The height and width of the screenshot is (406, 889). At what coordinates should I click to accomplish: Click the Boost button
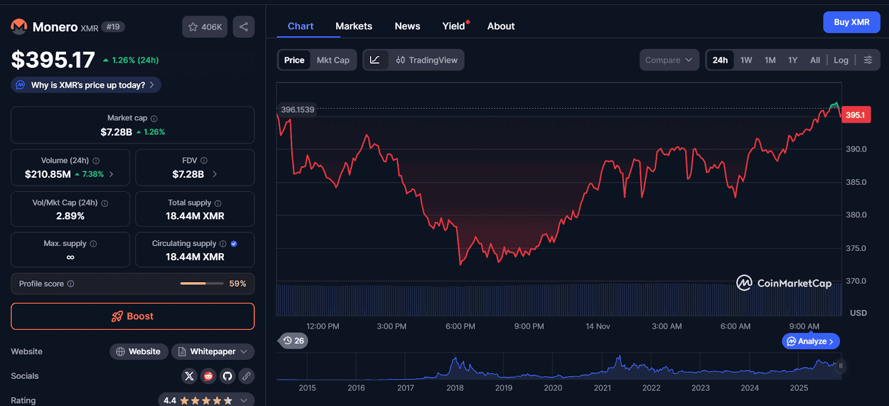click(x=133, y=316)
